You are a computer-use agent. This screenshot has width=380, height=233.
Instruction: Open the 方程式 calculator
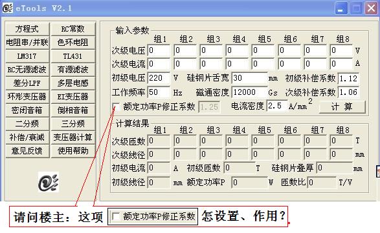[27, 29]
